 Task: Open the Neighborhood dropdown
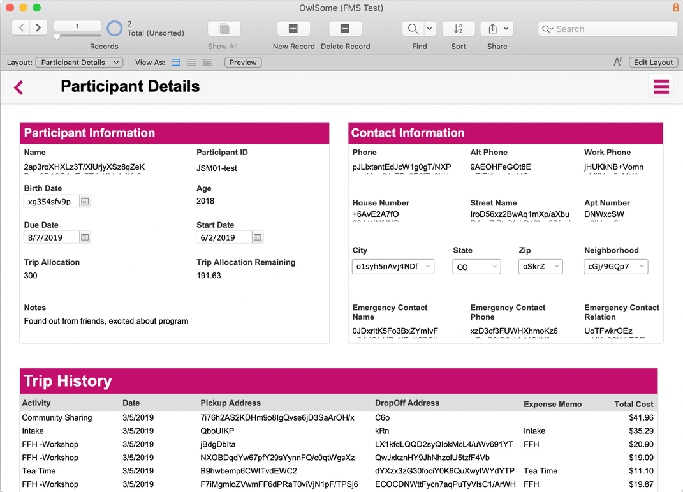615,266
